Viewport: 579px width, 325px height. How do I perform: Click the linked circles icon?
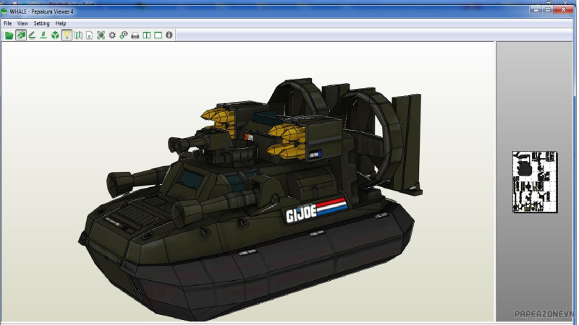click(x=124, y=35)
